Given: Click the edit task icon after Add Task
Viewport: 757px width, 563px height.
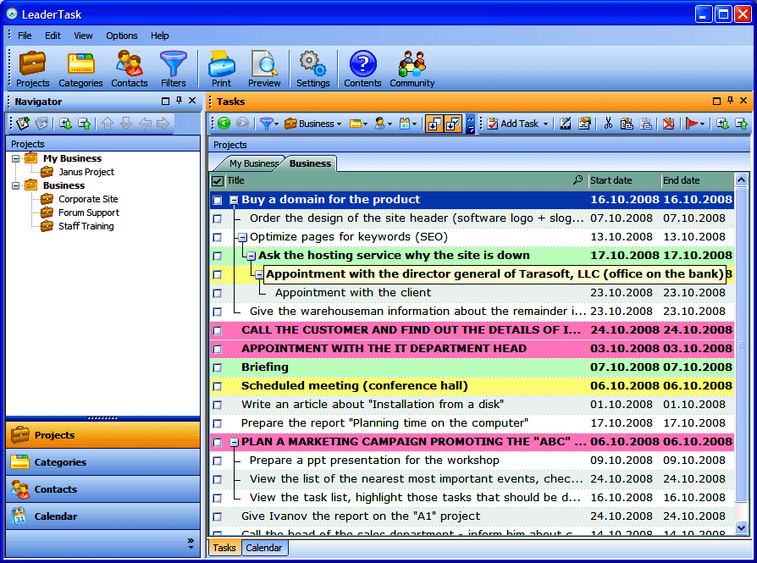Looking at the screenshot, I should pyautogui.click(x=566, y=124).
